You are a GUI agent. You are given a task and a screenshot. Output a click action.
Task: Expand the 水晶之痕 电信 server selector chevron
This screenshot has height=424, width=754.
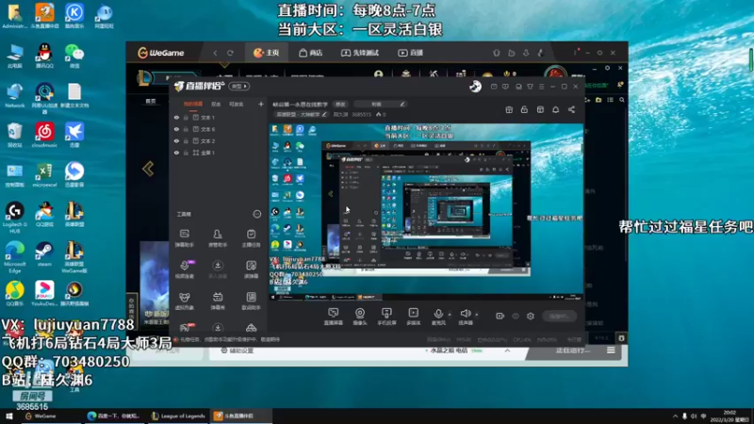507,351
